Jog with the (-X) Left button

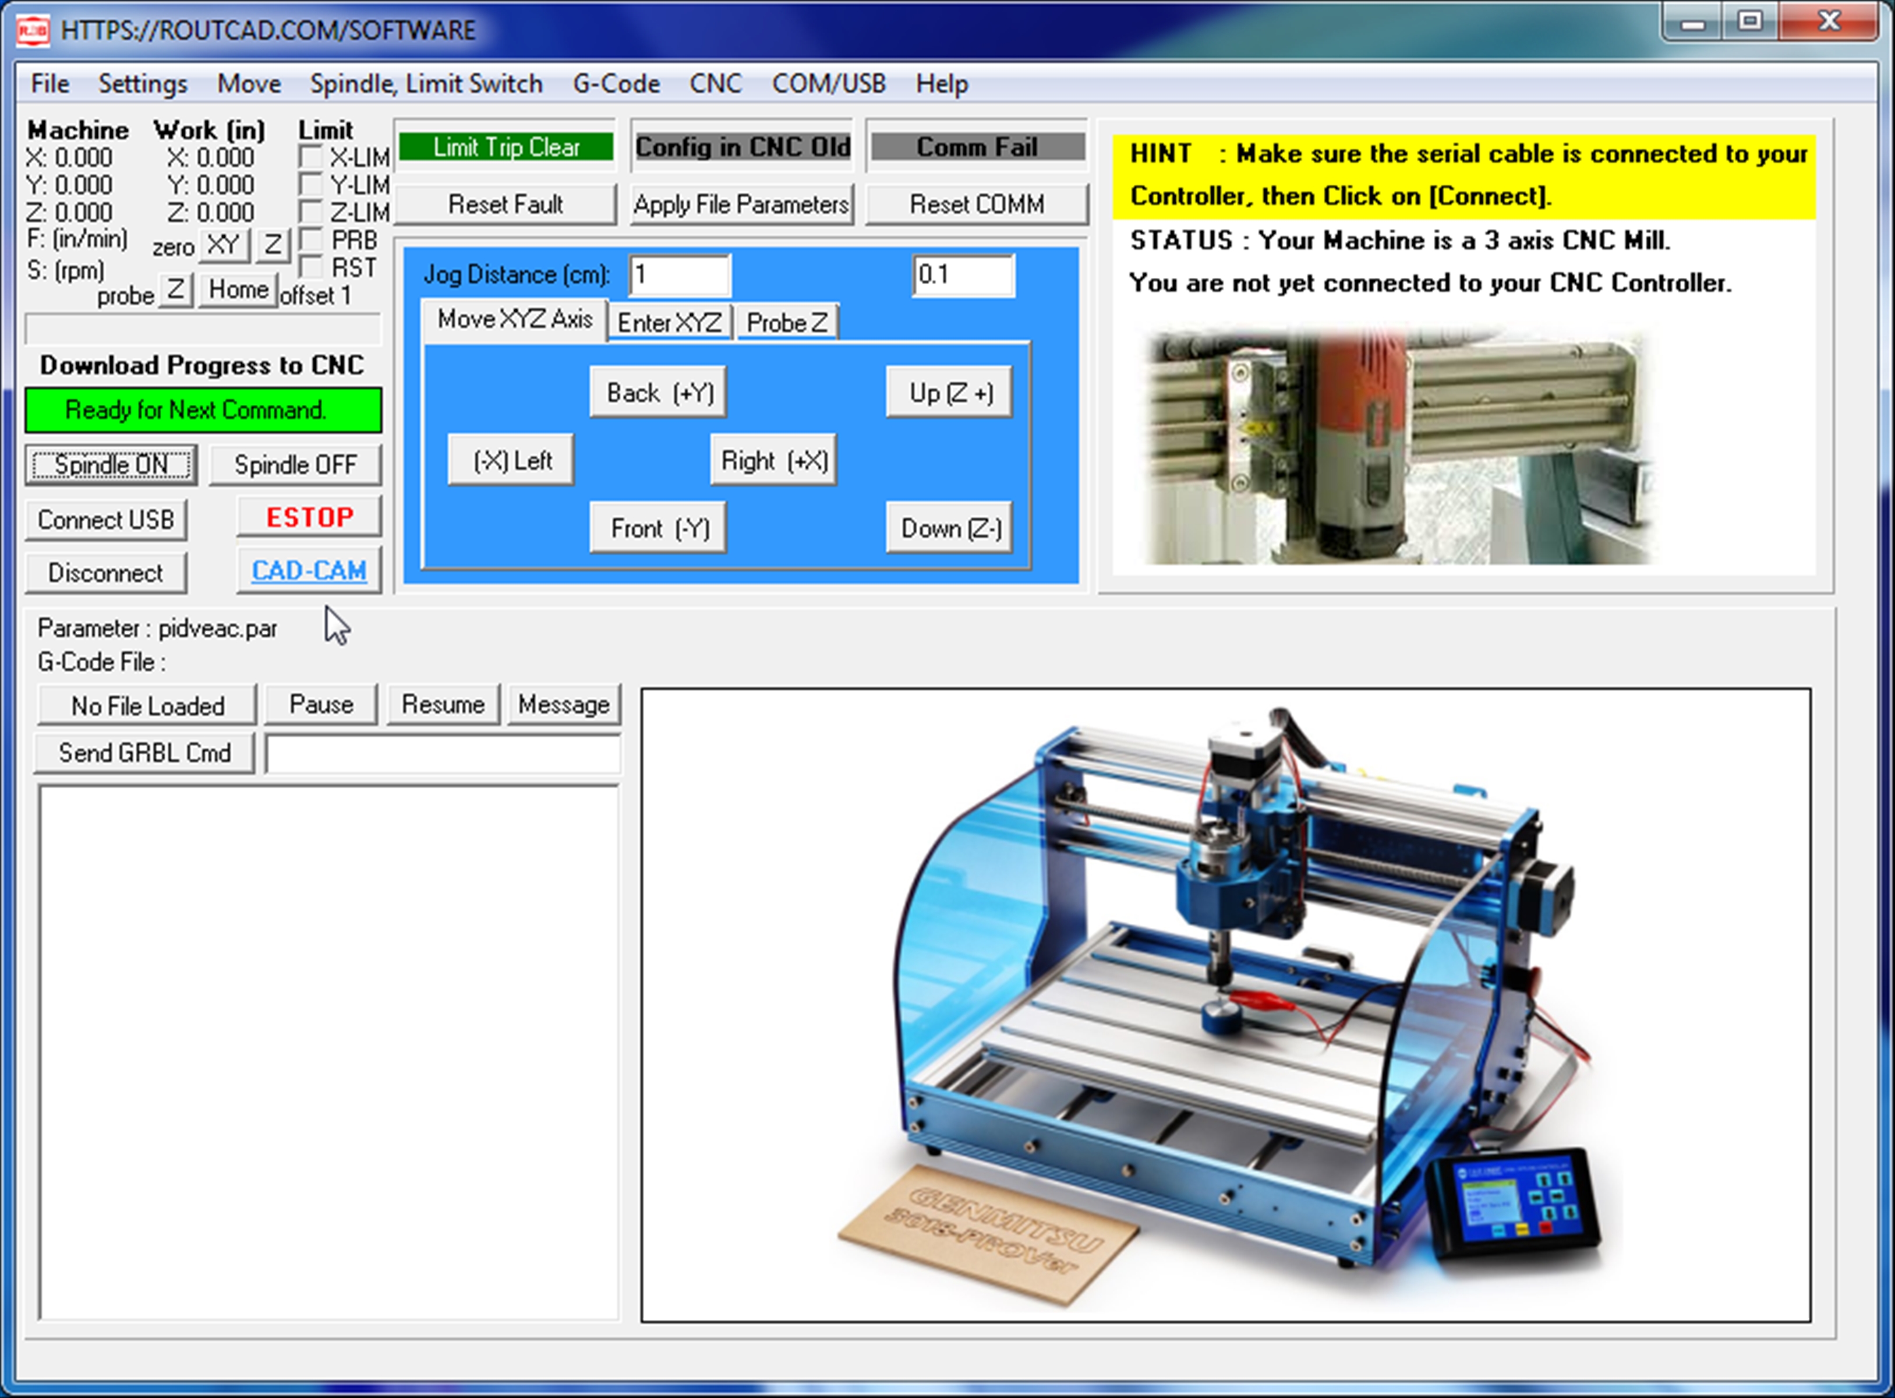pyautogui.click(x=511, y=460)
